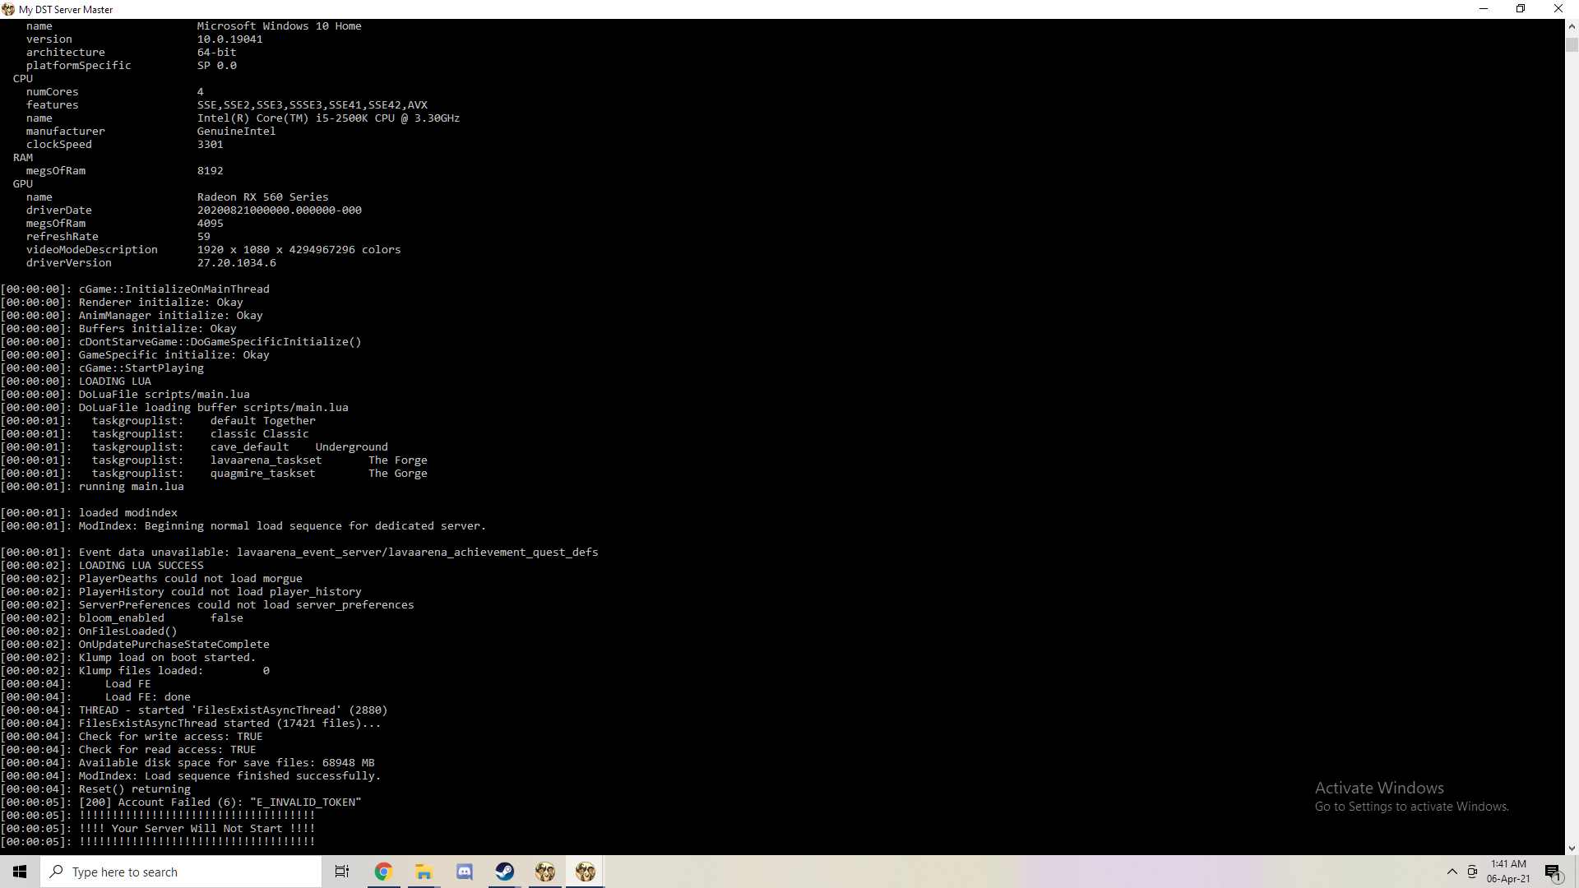Viewport: 1579px width, 888px height.
Task: Switch to the first DST server window icon
Action: pyautogui.click(x=544, y=872)
